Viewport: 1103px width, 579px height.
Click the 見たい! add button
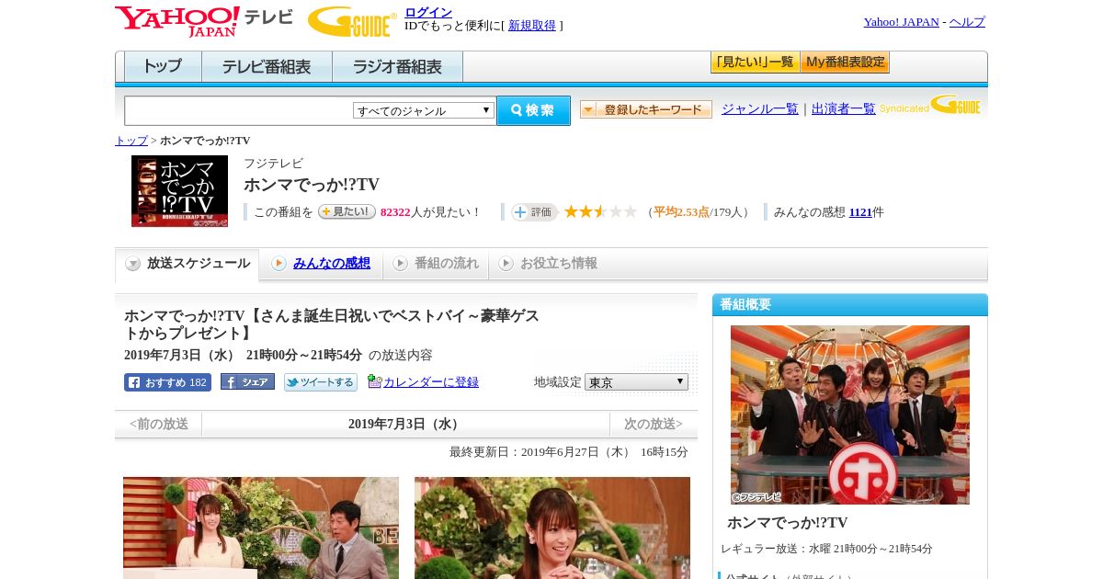(x=347, y=211)
